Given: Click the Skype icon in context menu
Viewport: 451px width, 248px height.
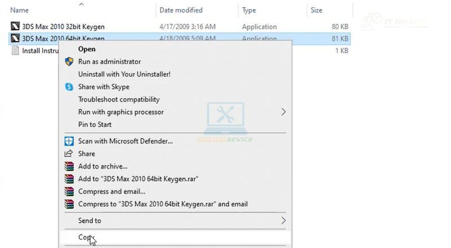Looking at the screenshot, I should (x=69, y=87).
